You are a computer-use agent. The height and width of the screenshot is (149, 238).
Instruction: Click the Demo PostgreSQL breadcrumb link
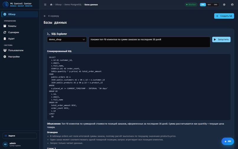pos(73,4)
